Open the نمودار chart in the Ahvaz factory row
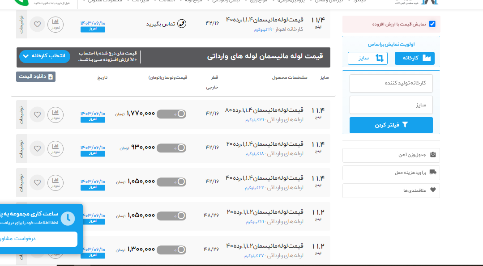 (55, 24)
